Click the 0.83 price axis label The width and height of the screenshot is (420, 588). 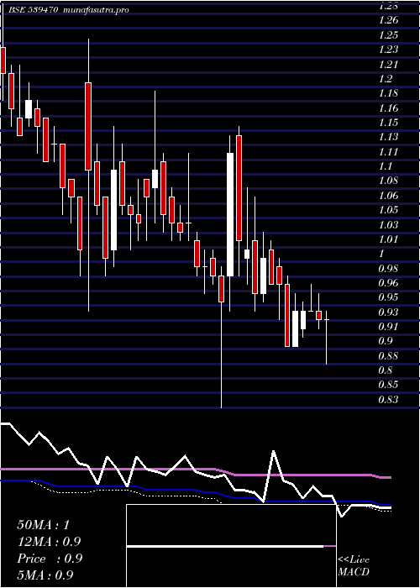click(x=388, y=400)
